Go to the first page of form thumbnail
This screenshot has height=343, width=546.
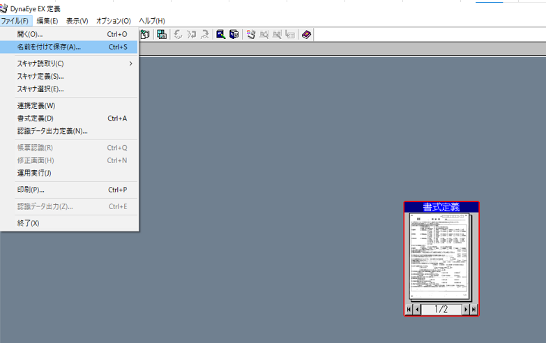[x=409, y=310]
